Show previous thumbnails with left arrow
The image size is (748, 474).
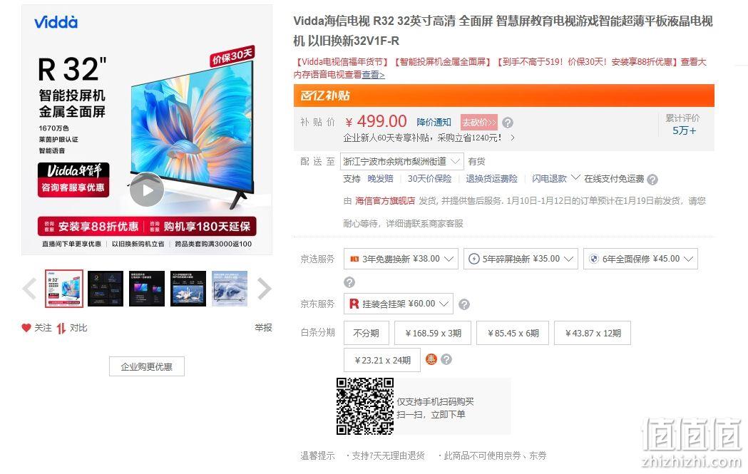tap(29, 289)
